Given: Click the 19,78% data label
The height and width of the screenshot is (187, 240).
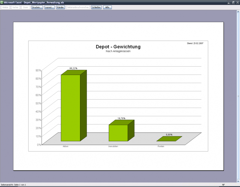Looking at the screenshot, I should (x=121, y=118).
